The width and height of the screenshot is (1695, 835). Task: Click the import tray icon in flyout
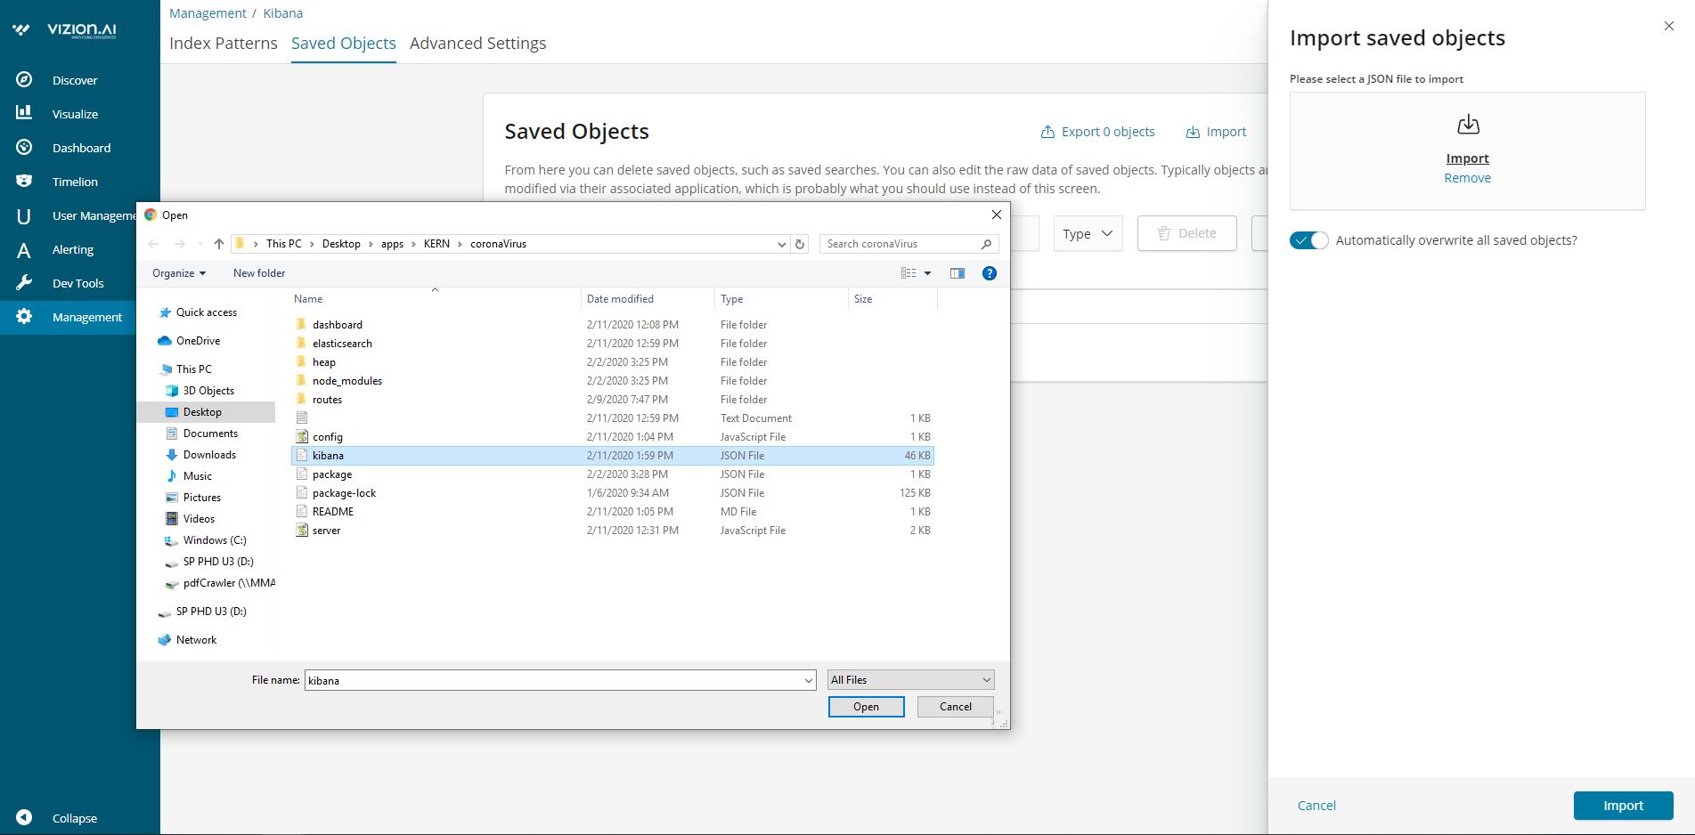(1468, 125)
